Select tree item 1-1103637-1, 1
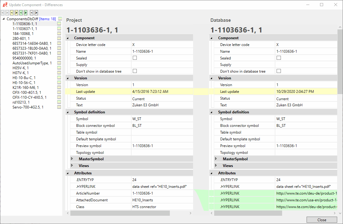This screenshot has width=343, height=224. coord(25,29)
